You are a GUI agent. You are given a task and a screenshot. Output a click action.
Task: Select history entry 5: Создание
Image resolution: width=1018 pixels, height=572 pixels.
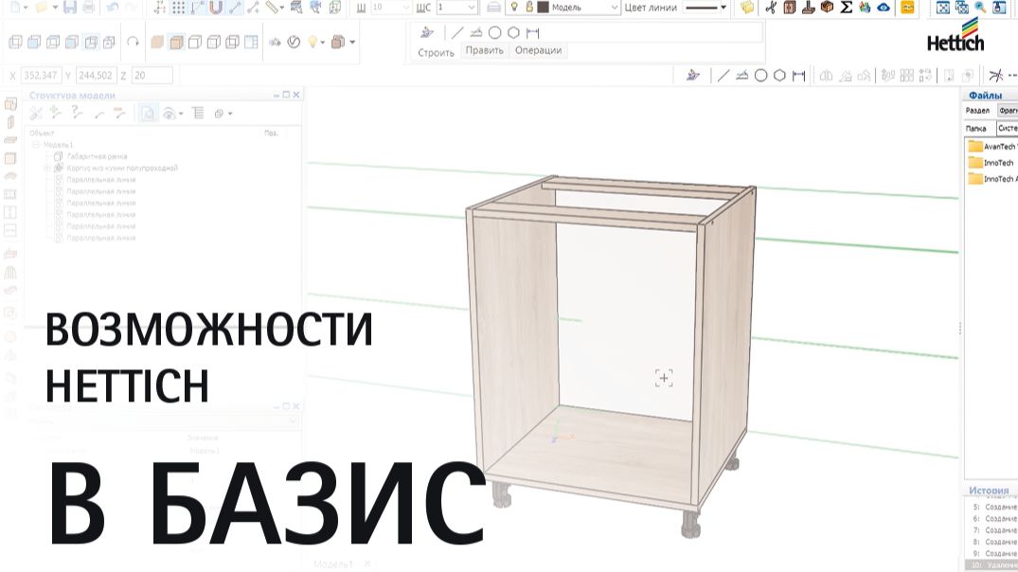[x=994, y=507]
